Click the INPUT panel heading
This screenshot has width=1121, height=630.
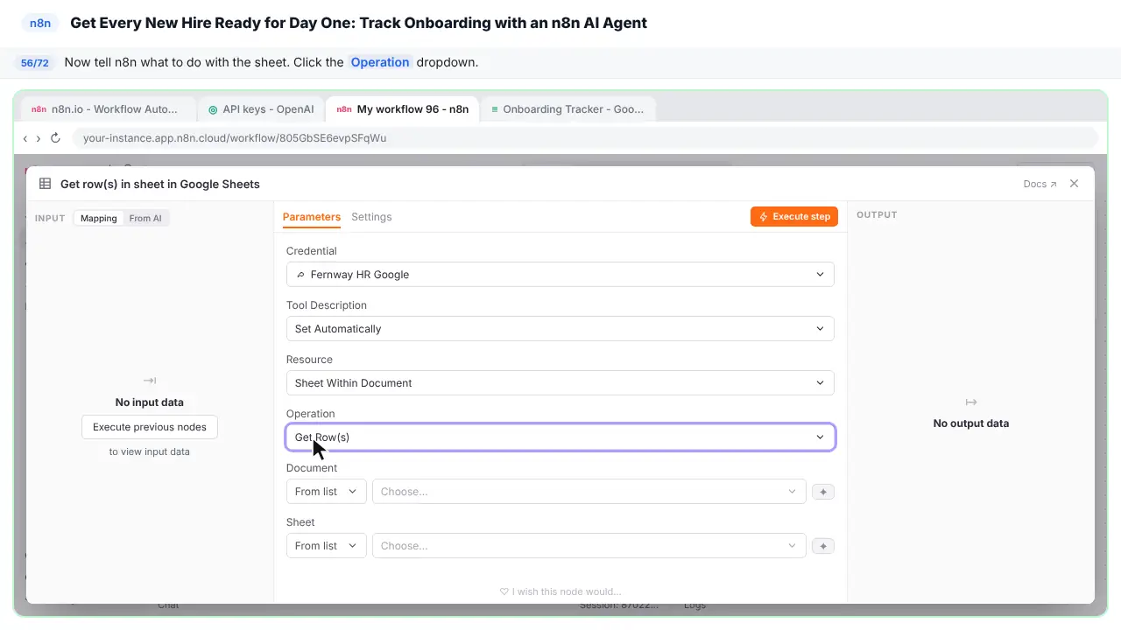pos(50,219)
